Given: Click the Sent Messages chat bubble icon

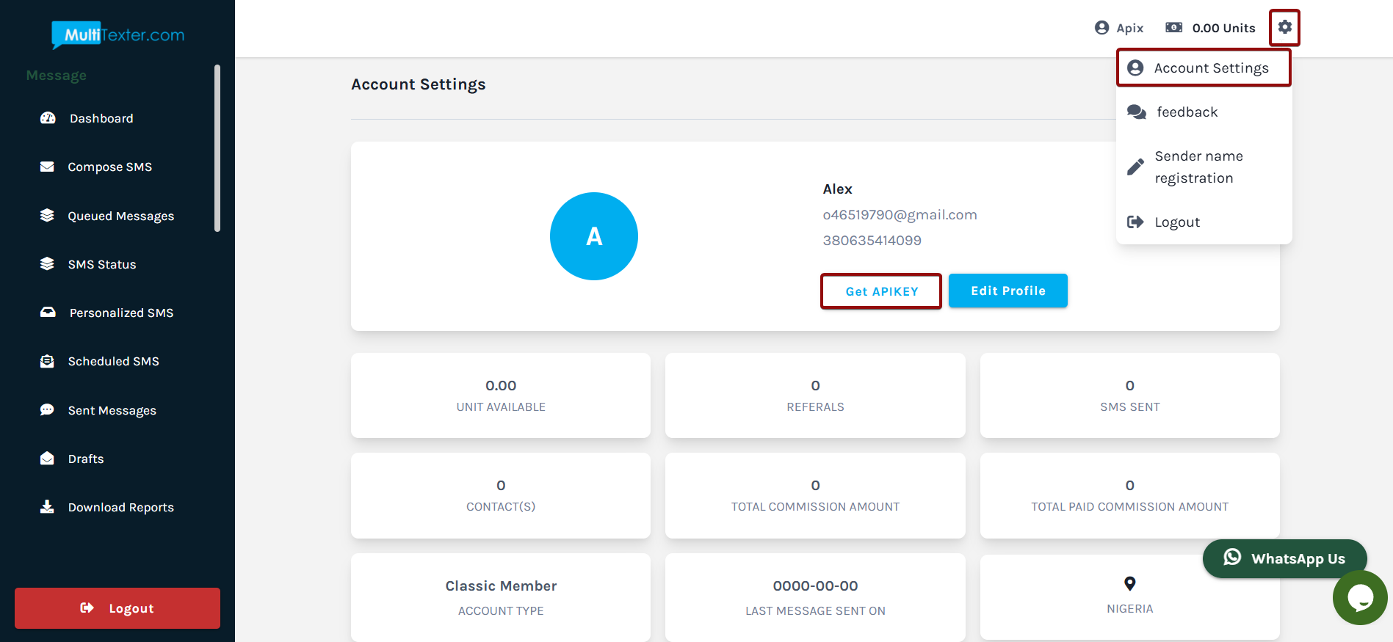Looking at the screenshot, I should (x=47, y=410).
